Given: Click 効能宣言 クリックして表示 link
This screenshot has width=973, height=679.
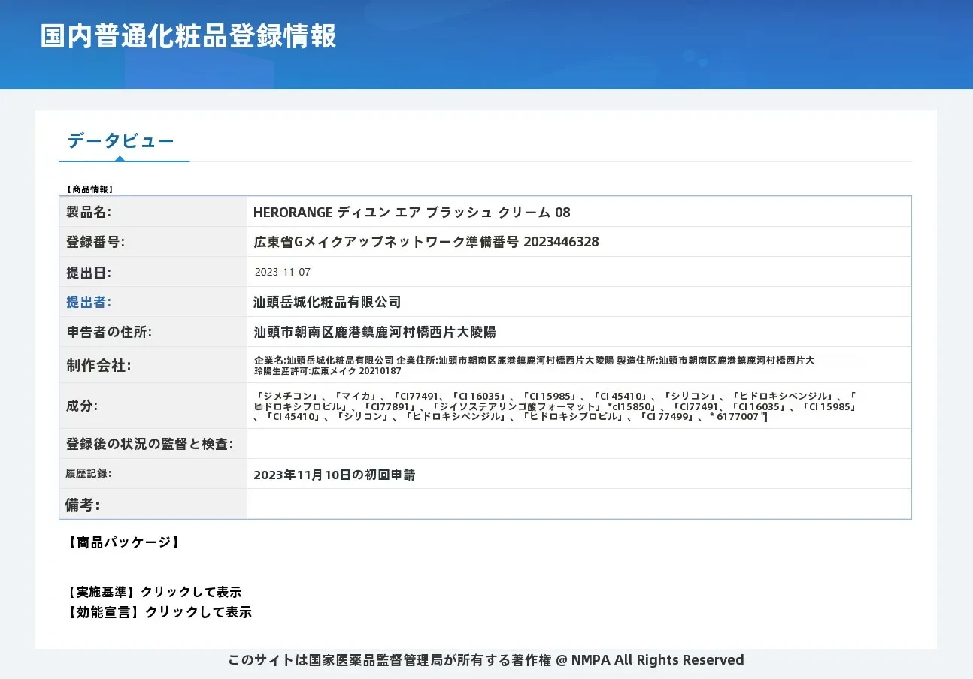Looking at the screenshot, I should coord(159,611).
